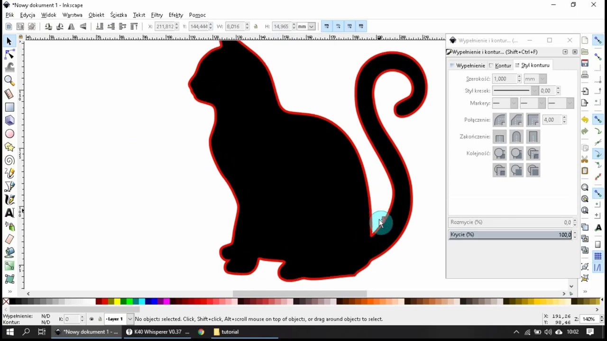This screenshot has width=607, height=341.
Task: Lower selection to bottom
Action: pos(100,26)
